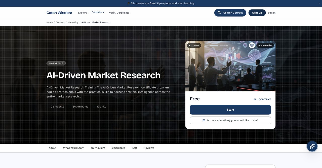This screenshot has height=168, width=322.
Task: Click the heart favorite icon on course image
Action: click(x=252, y=45)
